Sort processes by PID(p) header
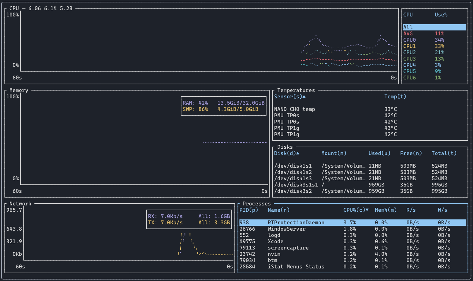 tap(249, 210)
